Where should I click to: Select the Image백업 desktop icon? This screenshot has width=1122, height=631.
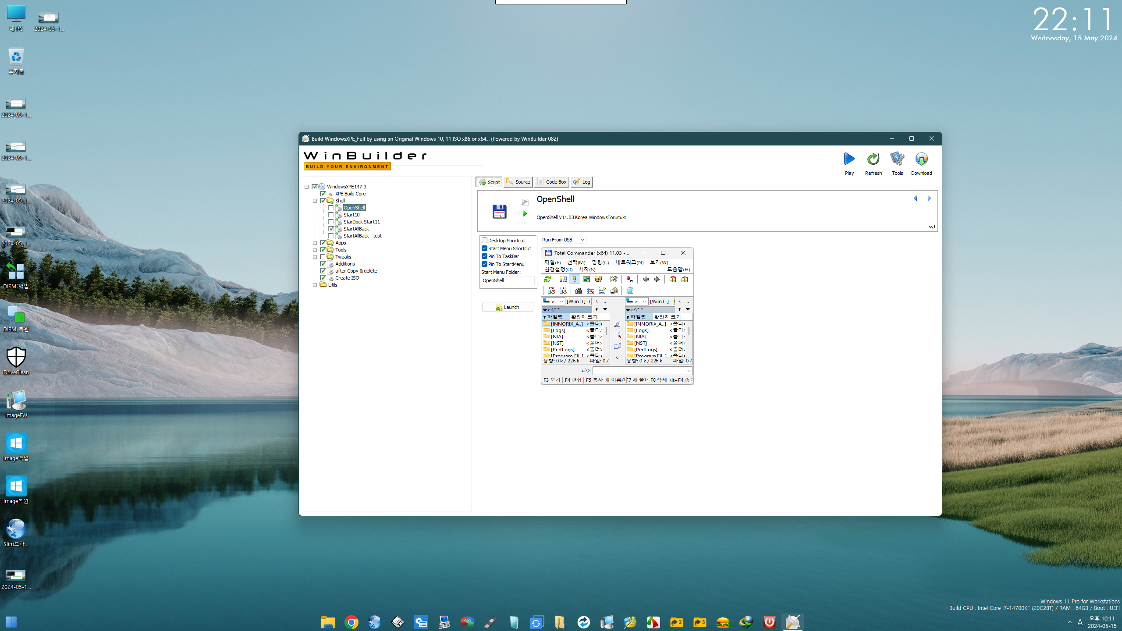coord(16,447)
